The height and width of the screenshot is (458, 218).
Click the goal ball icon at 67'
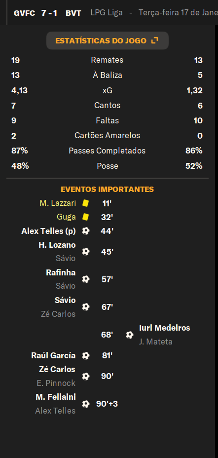85,306
